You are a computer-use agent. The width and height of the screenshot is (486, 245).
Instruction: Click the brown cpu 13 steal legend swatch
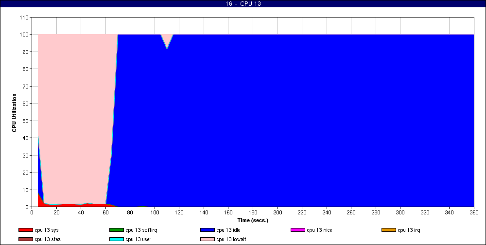(x=26, y=240)
